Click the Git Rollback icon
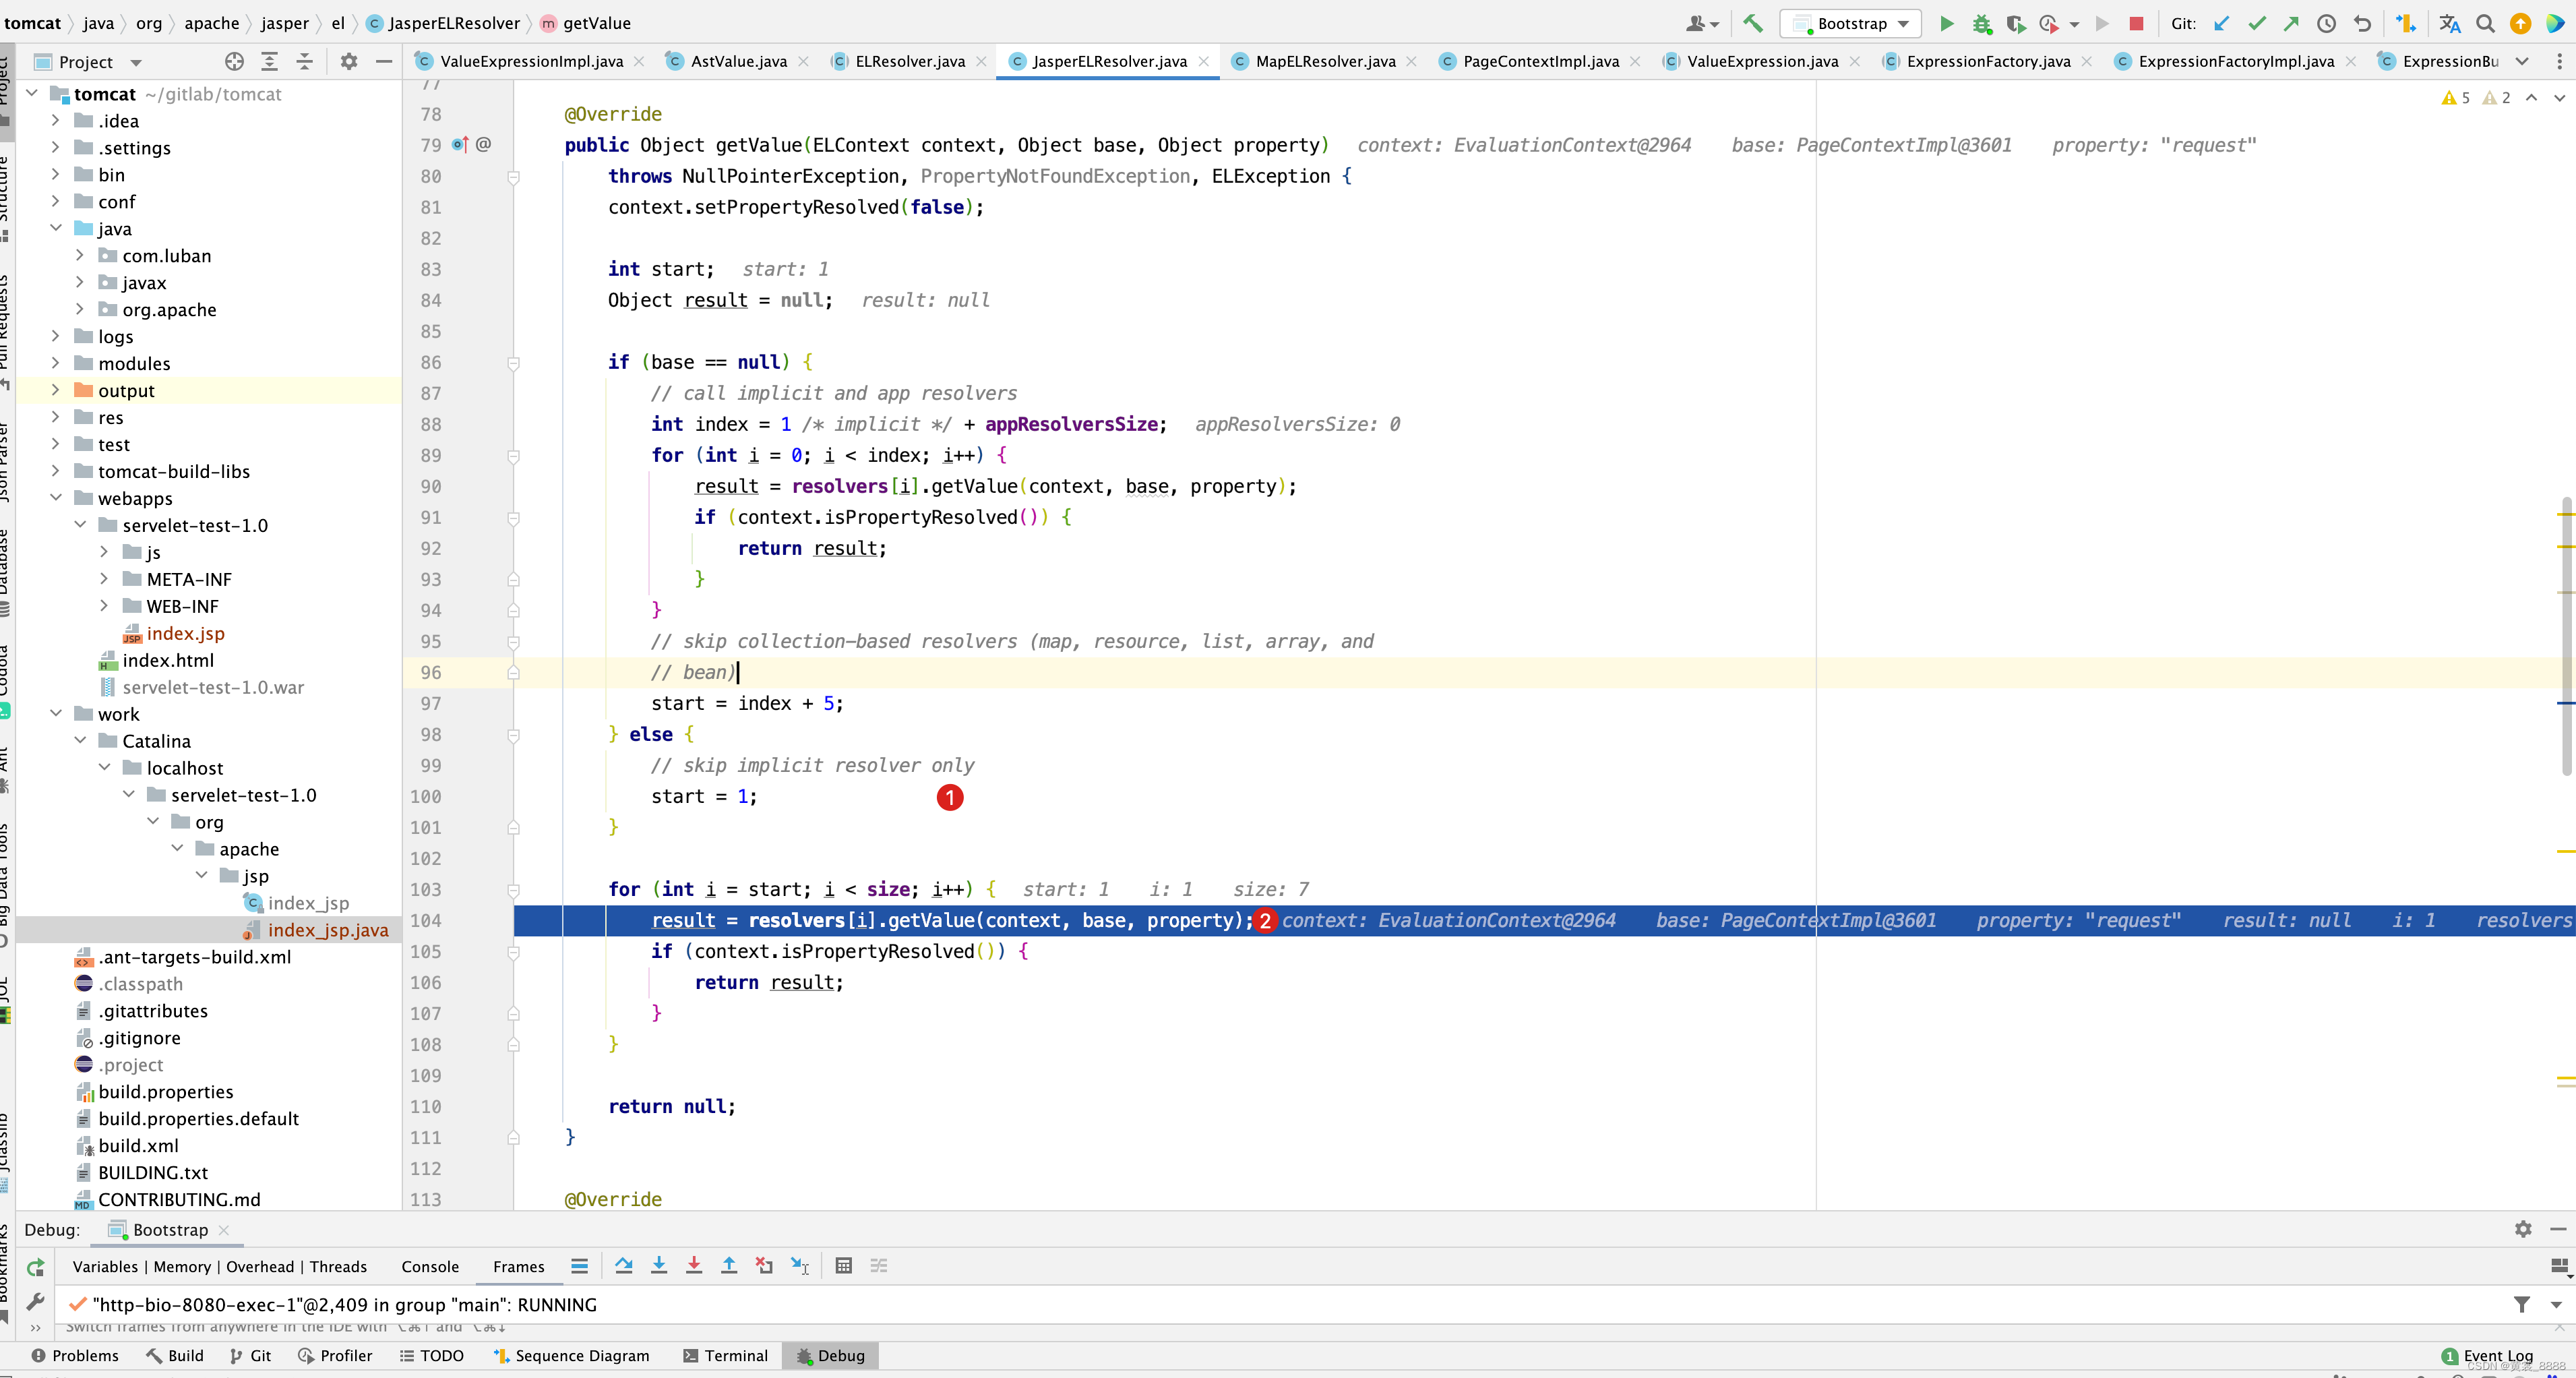This screenshot has width=2576, height=1378. tap(2362, 23)
